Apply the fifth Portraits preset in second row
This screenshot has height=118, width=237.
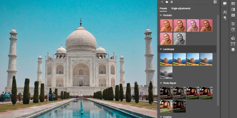[x=166, y=39]
